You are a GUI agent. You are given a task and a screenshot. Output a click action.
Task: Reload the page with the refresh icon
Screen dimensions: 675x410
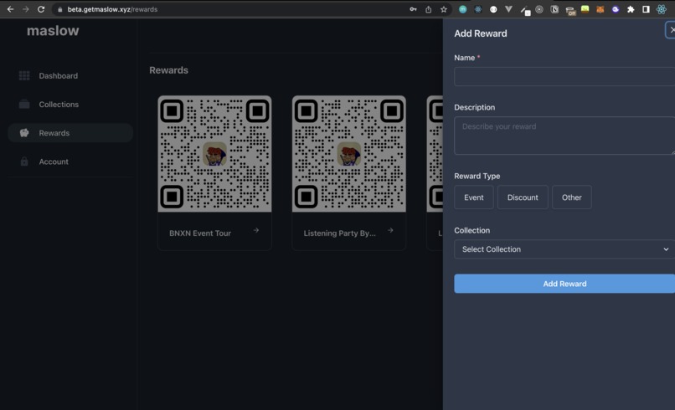41,9
